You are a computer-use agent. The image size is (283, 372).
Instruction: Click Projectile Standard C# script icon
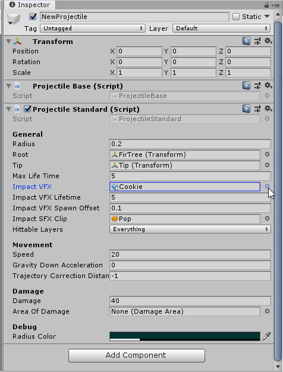(x=17, y=109)
